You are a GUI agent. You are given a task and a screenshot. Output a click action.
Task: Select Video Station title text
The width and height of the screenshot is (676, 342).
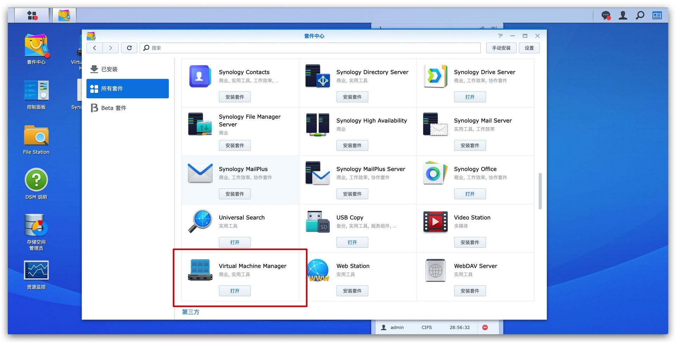tap(472, 218)
